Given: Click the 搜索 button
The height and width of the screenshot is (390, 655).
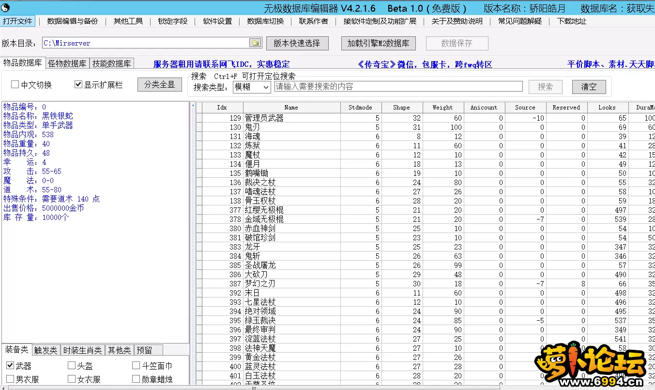Looking at the screenshot, I should pyautogui.click(x=545, y=87).
